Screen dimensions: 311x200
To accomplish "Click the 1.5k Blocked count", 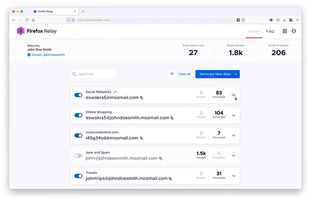I will [201, 155].
